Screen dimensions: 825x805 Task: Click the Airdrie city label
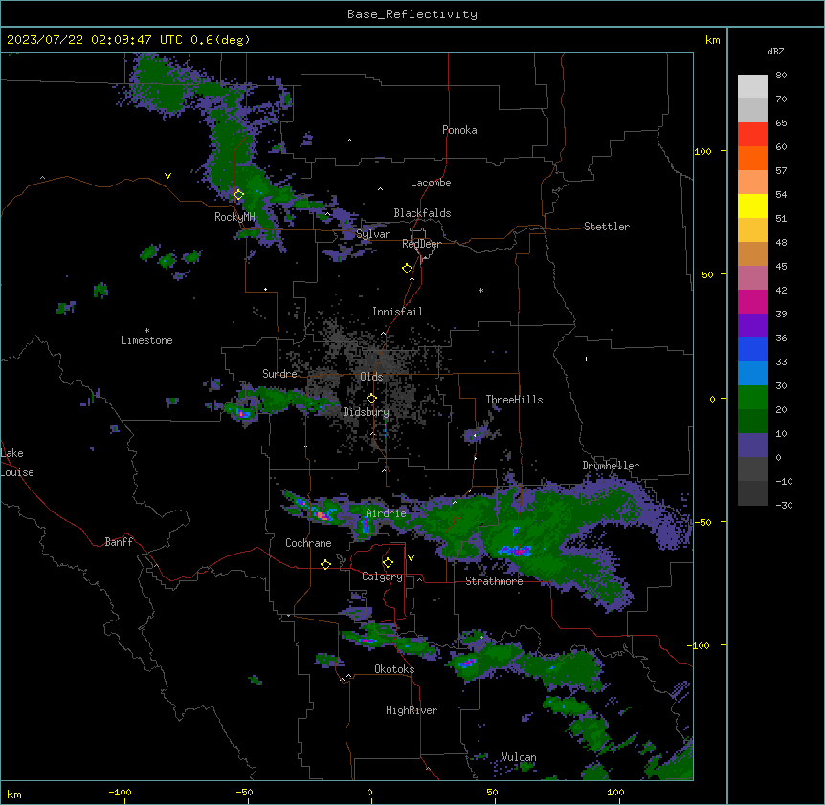click(386, 513)
